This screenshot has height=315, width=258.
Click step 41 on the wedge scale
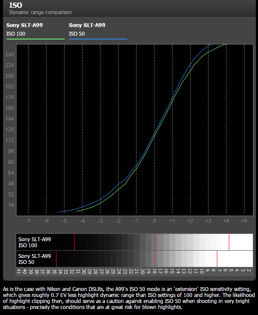pos(19,271)
